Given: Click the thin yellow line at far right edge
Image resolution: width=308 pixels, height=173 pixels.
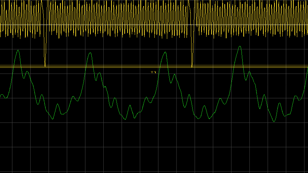Looking at the screenshot, I should [x=305, y=25].
